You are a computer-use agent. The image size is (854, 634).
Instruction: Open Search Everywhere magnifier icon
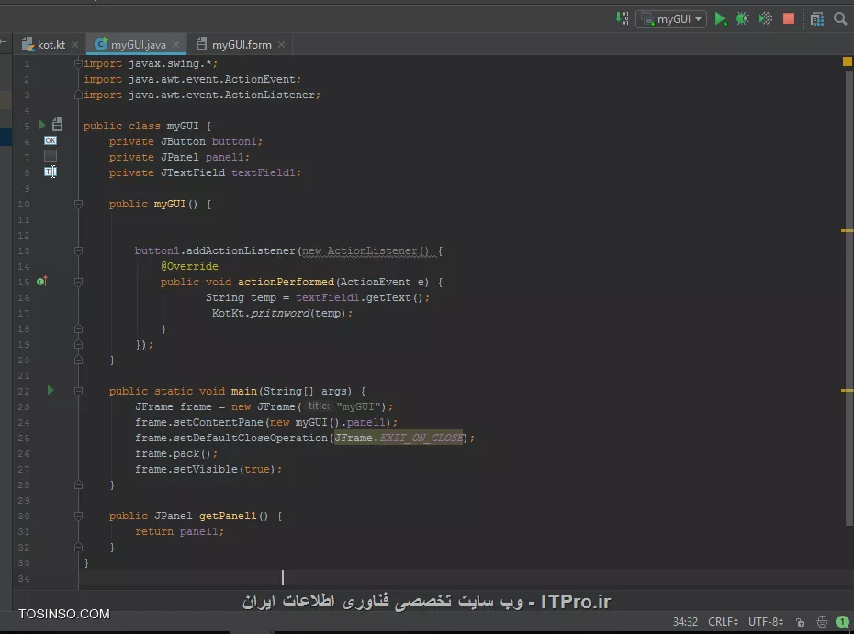click(x=840, y=19)
